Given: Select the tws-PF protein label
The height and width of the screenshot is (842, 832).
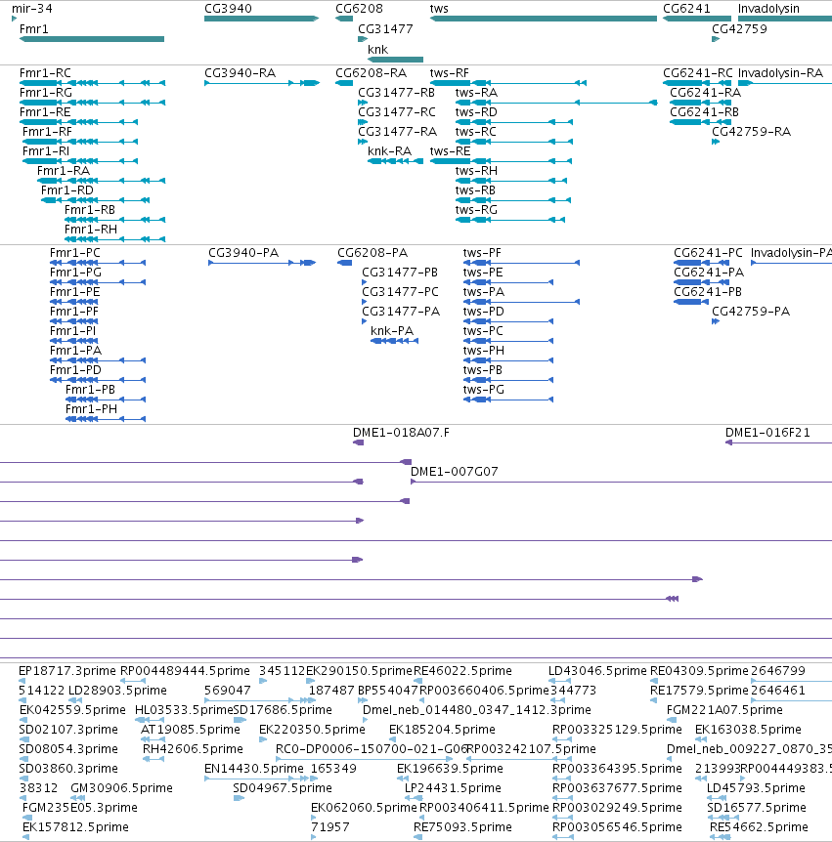Looking at the screenshot, I should pyautogui.click(x=482, y=253).
